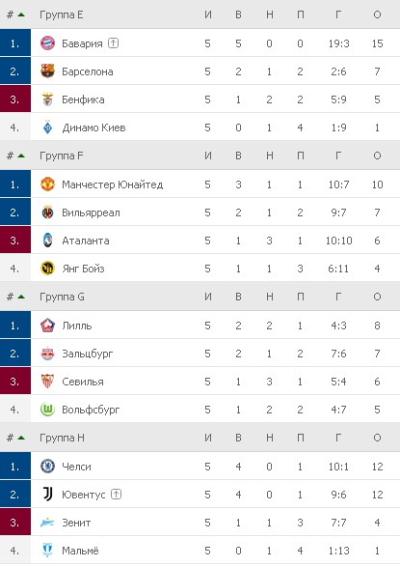Open the Аталанта team link
The width and height of the screenshot is (400, 567).
click(86, 241)
